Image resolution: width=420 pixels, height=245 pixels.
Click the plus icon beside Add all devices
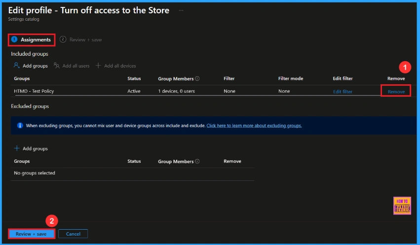coord(98,65)
